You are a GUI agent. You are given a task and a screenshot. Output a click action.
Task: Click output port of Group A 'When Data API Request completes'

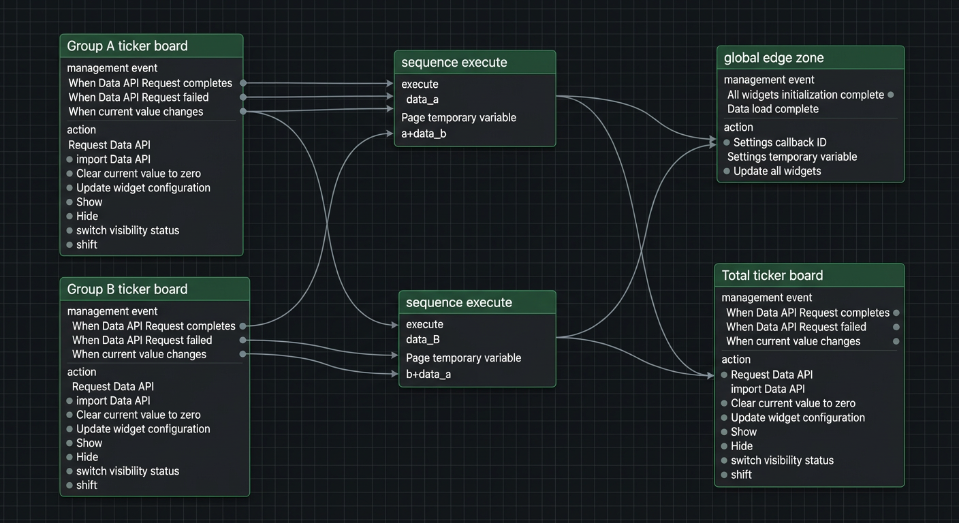[x=243, y=83]
